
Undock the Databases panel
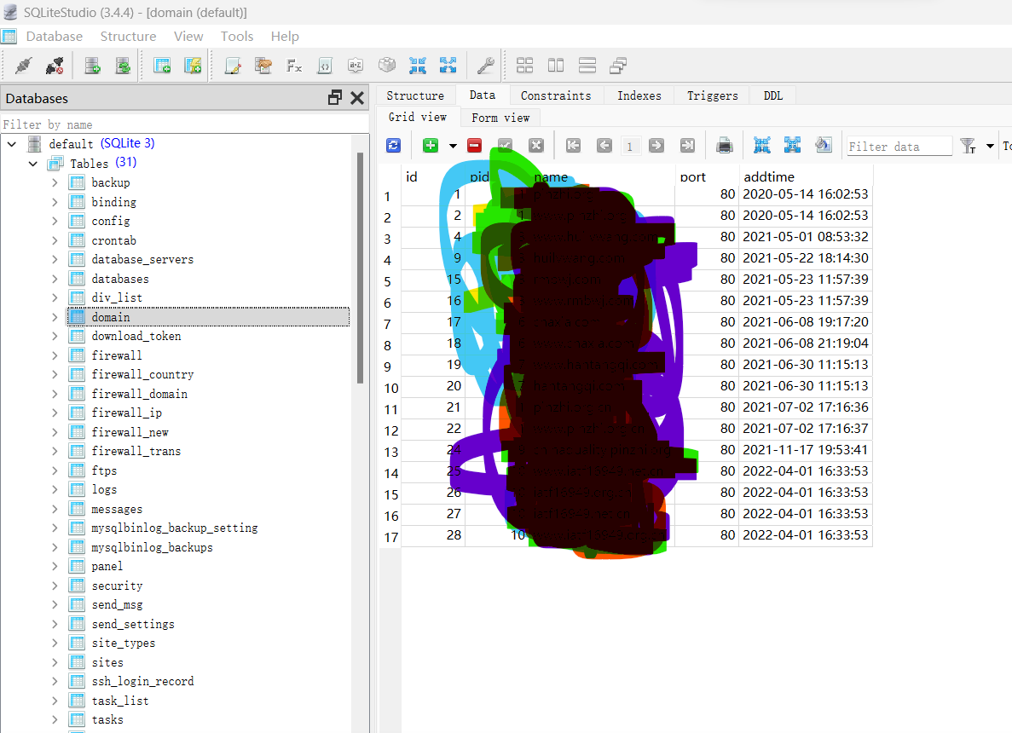click(x=334, y=98)
